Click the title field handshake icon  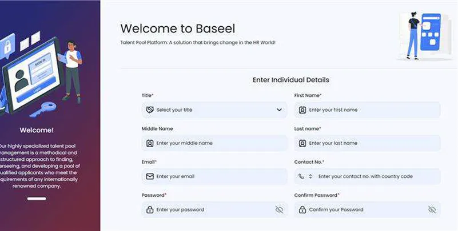pos(150,110)
